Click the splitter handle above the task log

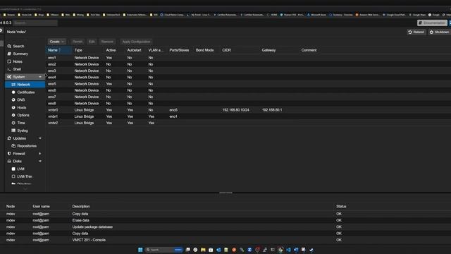point(225,193)
